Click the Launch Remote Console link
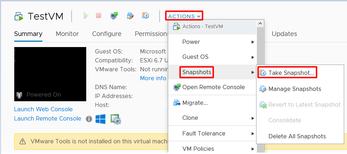Screen dimensions: 347x154 (48, 119)
